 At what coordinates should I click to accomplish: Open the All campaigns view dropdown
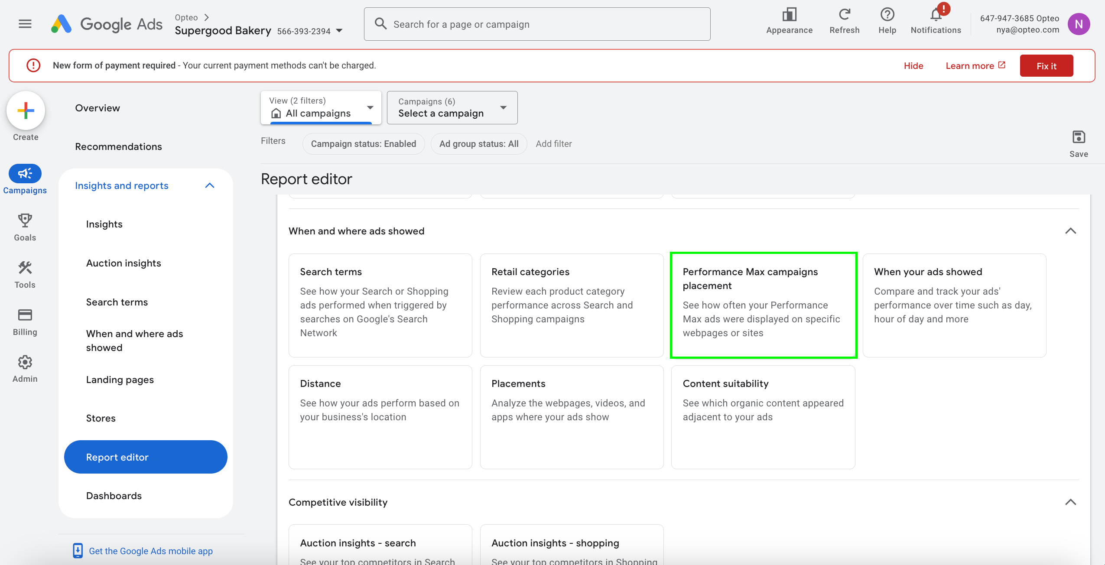[321, 108]
